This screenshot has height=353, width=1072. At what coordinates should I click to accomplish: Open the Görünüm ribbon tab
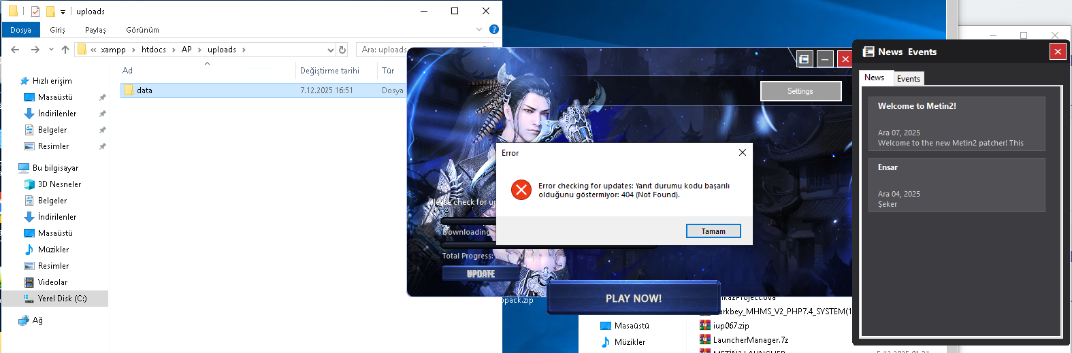[142, 30]
